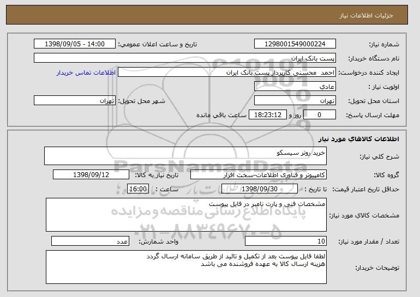Click the request creator field احمد محسنی
Screen dimensions: 420x297
click(227, 72)
